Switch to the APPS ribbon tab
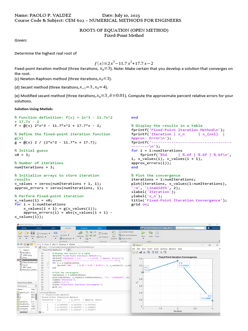 click(53, 228)
